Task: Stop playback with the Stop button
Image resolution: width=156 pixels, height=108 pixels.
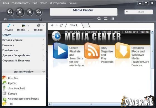Action: tap(30, 12)
